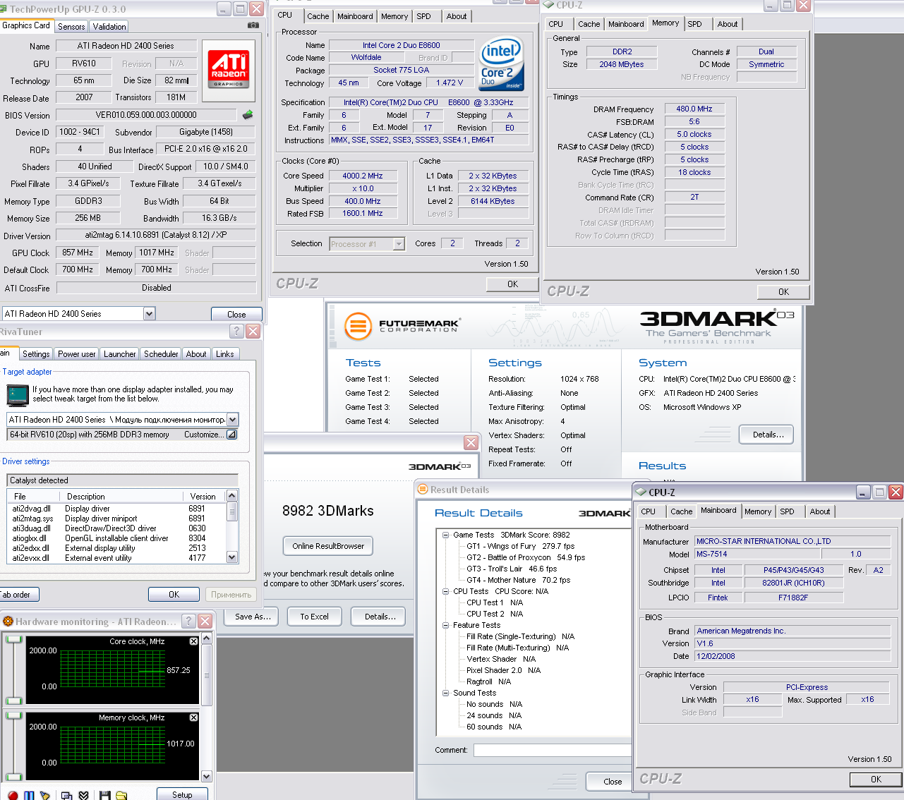904x800 pixels.
Task: Click the driver list scroll-down arrow
Action: point(232,557)
